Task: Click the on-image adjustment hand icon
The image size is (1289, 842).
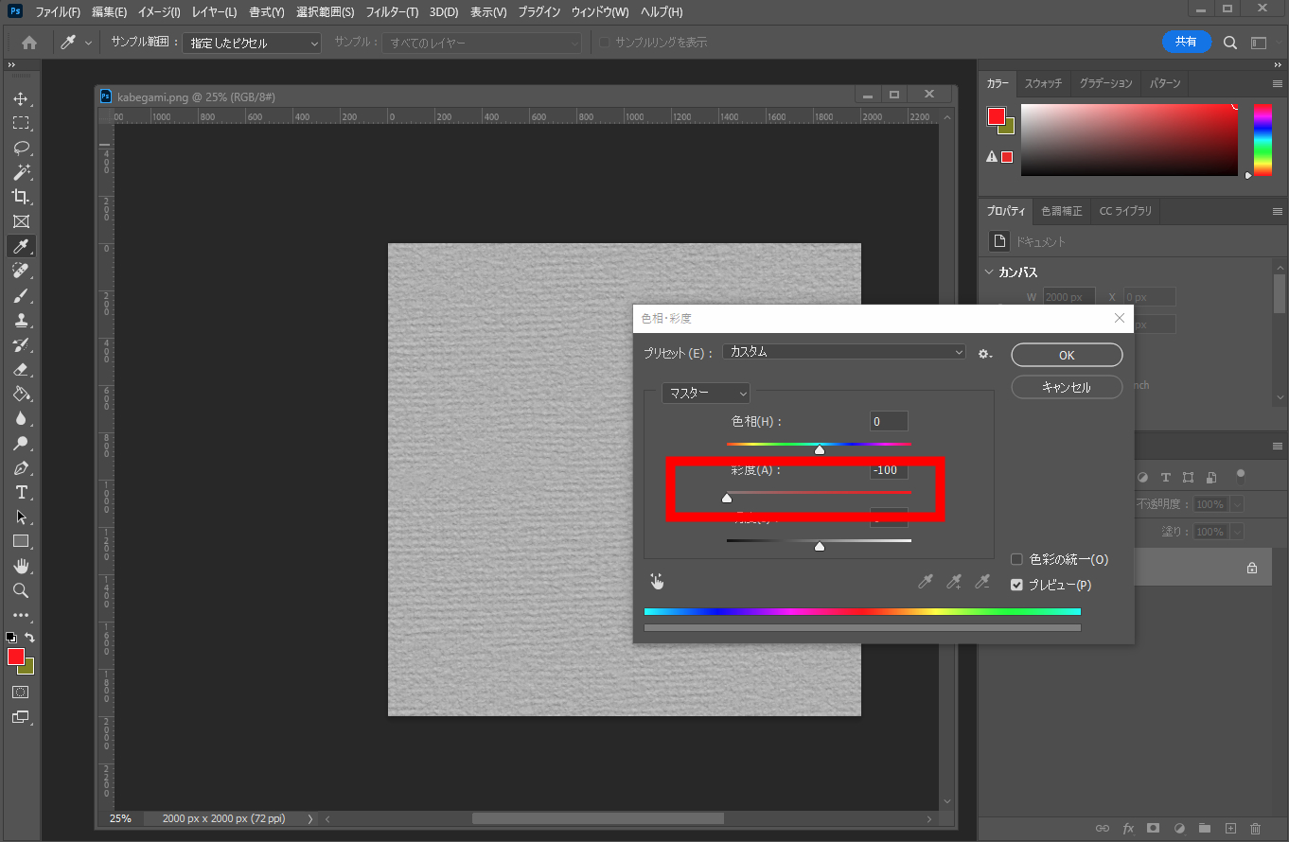Action: (657, 581)
